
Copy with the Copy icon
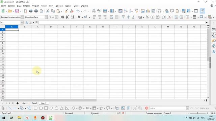pyautogui.click(x=53, y=11)
